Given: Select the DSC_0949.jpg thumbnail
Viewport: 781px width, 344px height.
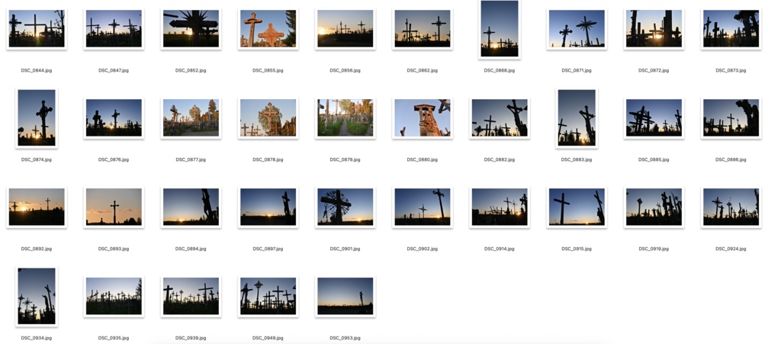Looking at the screenshot, I should 268,296.
